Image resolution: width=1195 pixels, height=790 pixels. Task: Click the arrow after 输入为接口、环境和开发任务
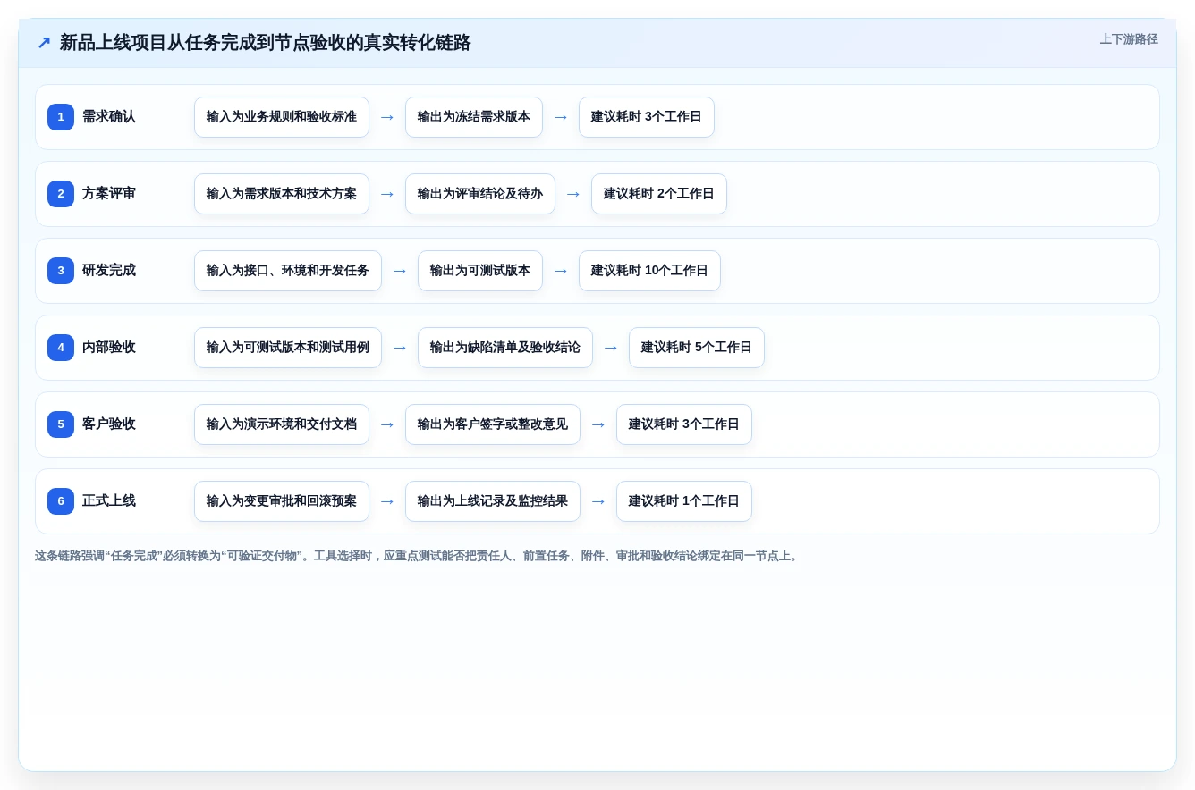(400, 271)
